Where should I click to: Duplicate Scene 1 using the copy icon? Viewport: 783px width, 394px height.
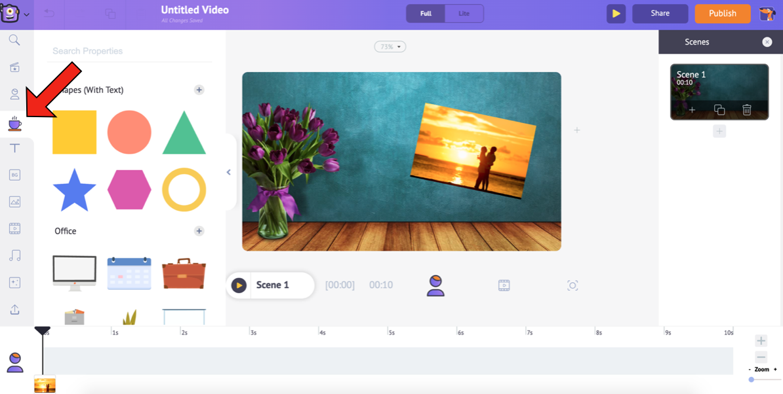[x=719, y=110]
